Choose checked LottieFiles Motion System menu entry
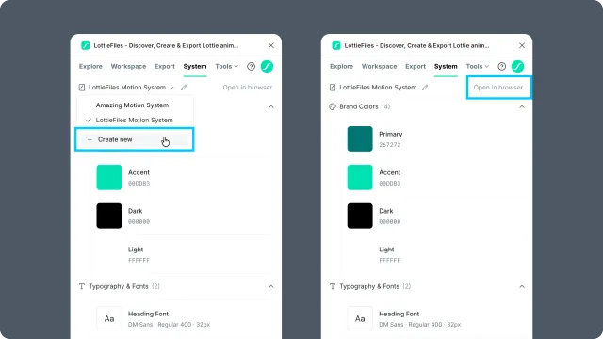This screenshot has width=603, height=339. [x=134, y=120]
